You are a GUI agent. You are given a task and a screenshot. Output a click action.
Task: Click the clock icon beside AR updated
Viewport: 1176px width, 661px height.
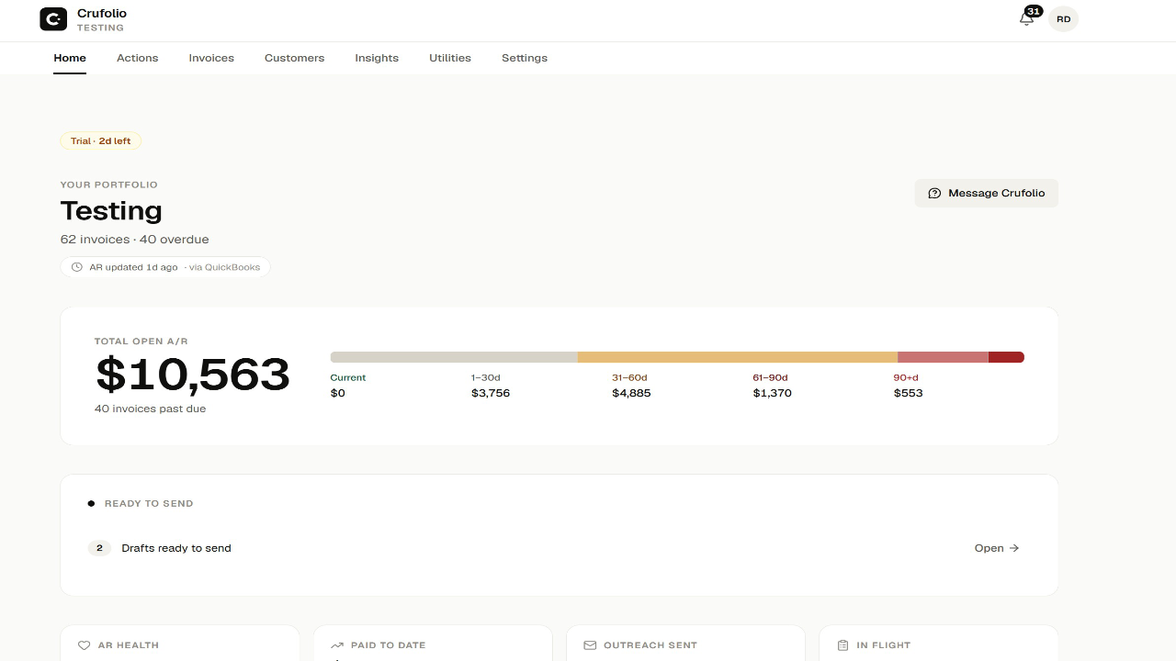pos(77,267)
